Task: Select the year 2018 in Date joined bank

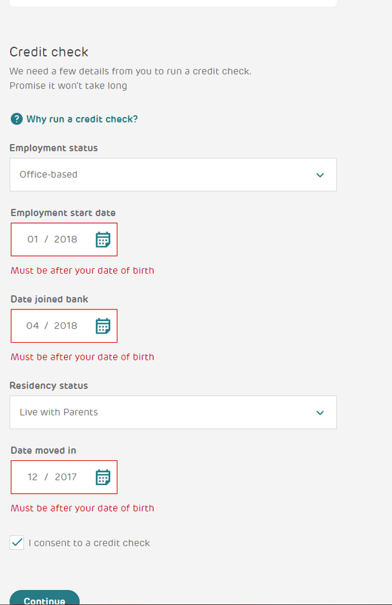Action: [65, 326]
